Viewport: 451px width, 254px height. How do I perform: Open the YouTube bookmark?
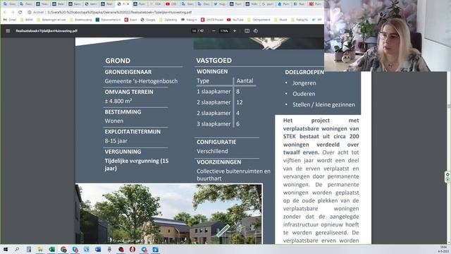coord(235,20)
